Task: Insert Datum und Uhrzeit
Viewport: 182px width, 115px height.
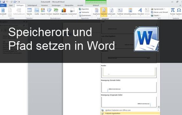Action: [159, 12]
